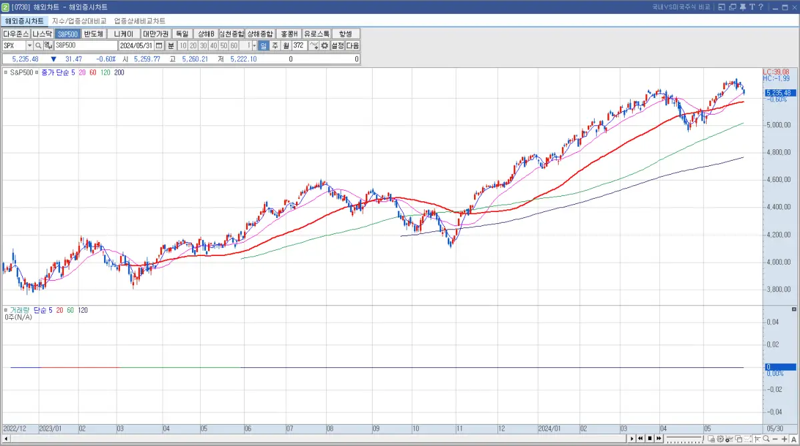Click the small icon at volume panel top-right
The height and width of the screenshot is (446, 800).
pyautogui.click(x=793, y=309)
